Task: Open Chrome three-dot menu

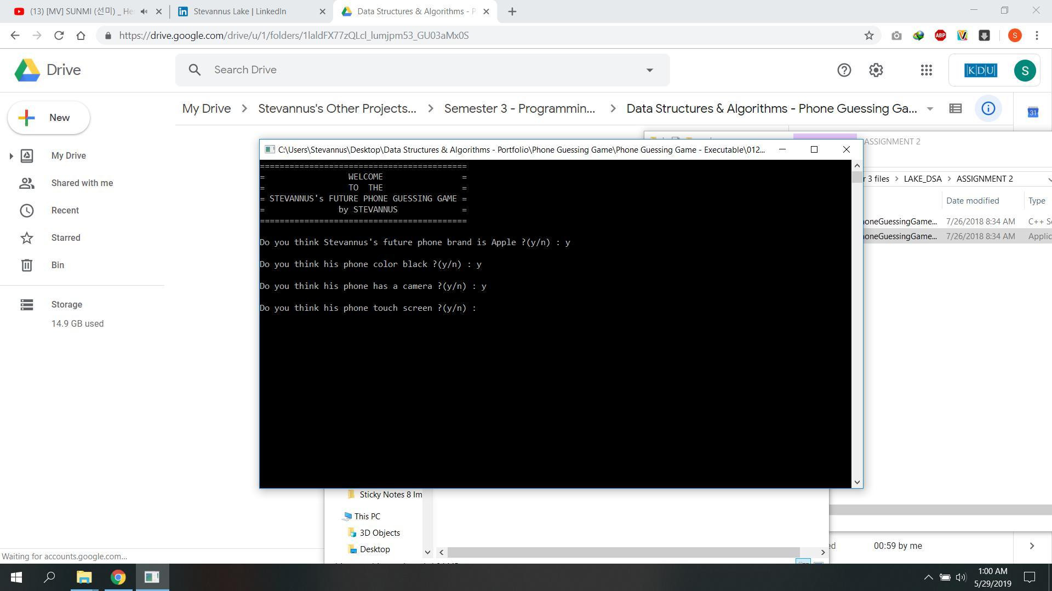Action: click(x=1036, y=36)
